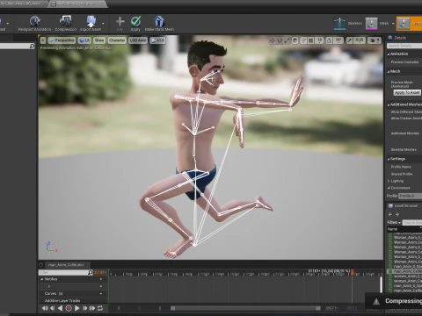This screenshot has height=316, width=422.
Task: Click the Key plus icon in toolbar
Action: (120, 21)
